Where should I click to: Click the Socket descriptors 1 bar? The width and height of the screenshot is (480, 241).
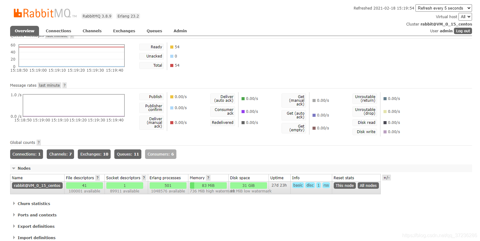(x=125, y=186)
